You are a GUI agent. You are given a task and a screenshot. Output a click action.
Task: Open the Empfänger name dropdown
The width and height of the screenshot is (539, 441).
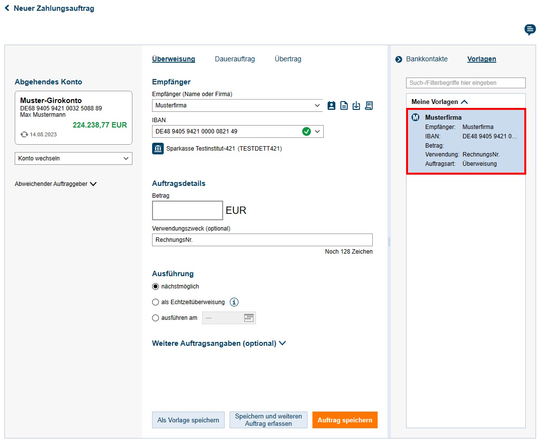(x=317, y=105)
